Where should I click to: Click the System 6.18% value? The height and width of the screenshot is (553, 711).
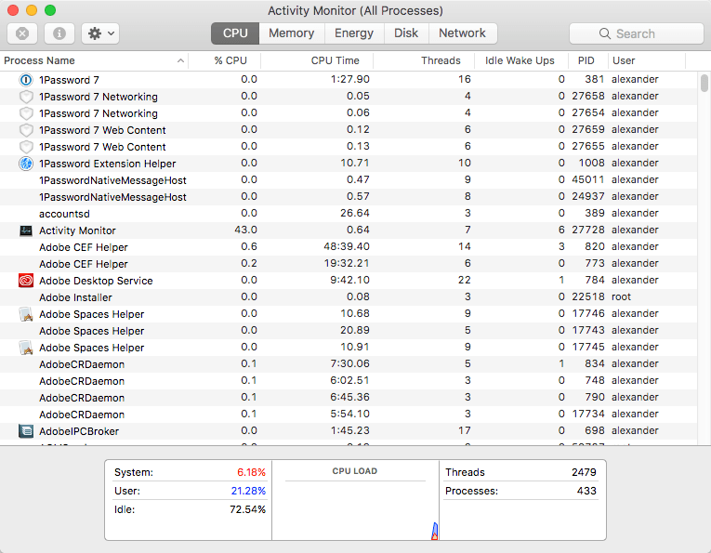pos(251,472)
